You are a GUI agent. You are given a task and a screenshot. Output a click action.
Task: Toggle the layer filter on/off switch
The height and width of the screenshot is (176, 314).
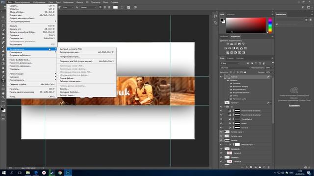(x=273, y=63)
